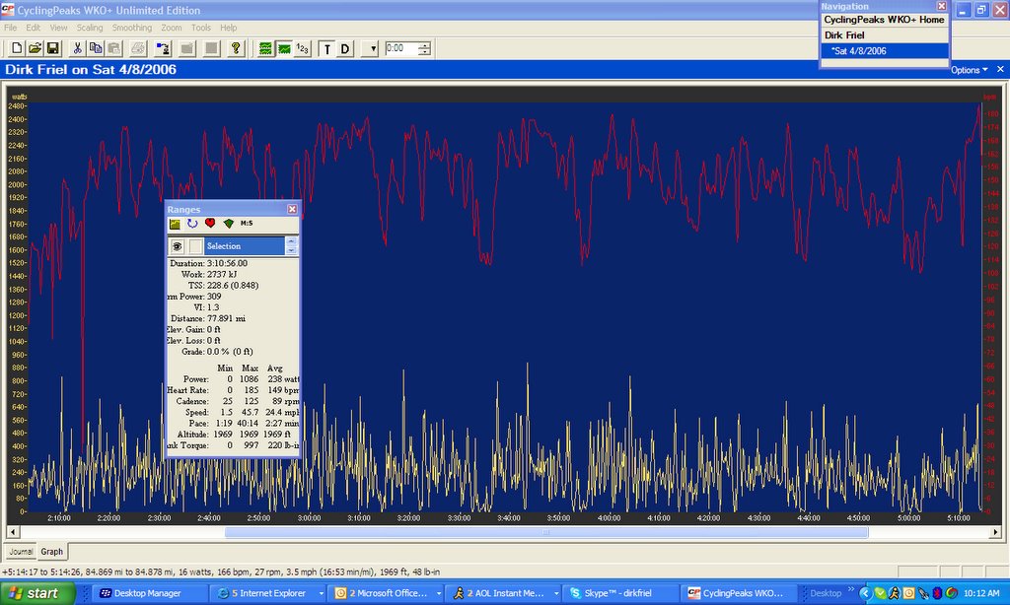This screenshot has width=1010, height=605.
Task: Switch to Desktop Manager in taskbar
Action: [x=150, y=593]
